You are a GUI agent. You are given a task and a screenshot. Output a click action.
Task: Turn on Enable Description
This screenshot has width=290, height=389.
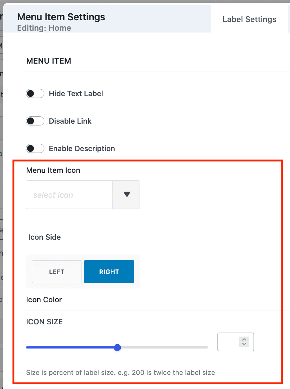point(35,148)
